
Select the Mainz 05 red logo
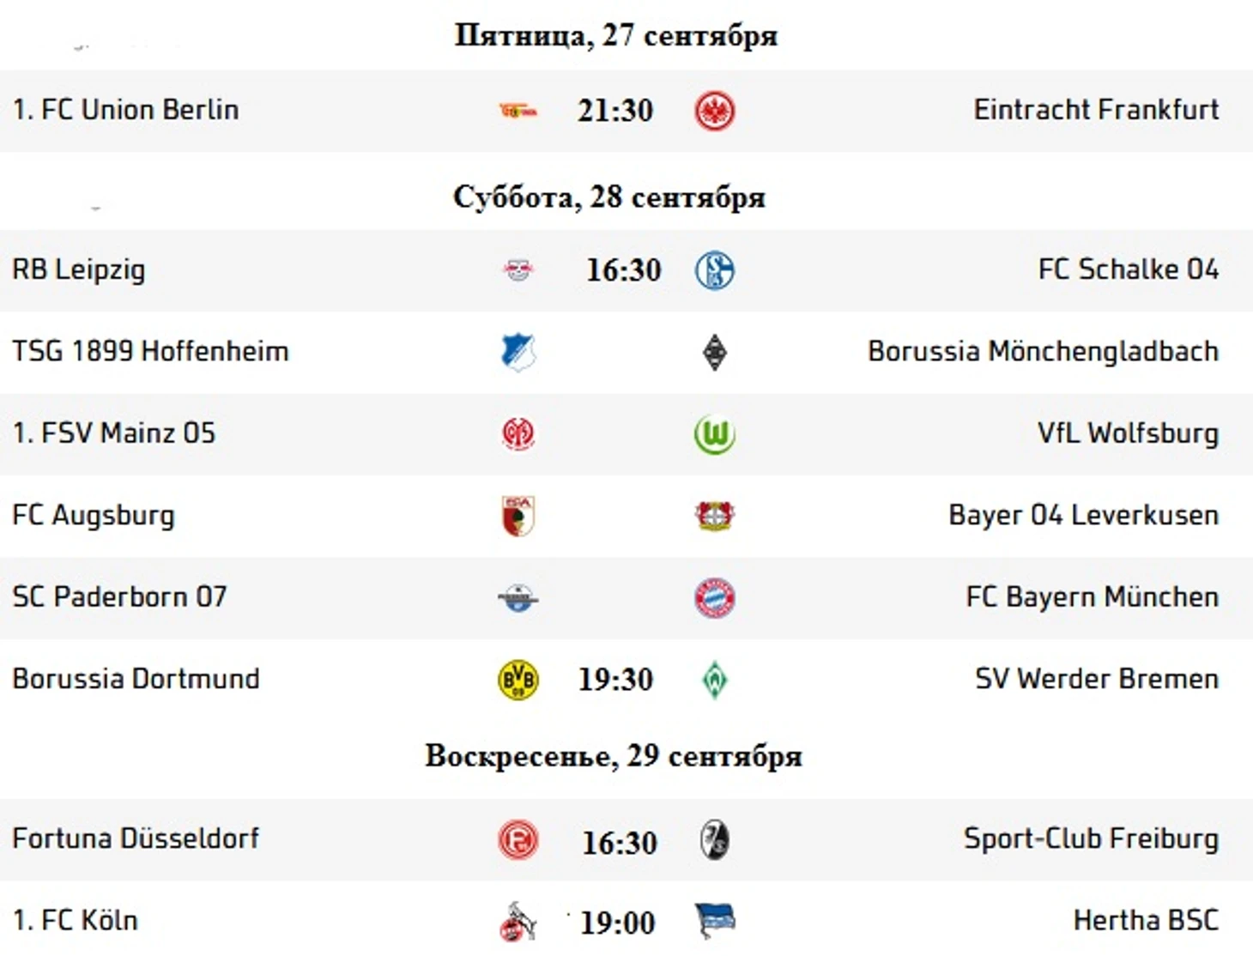click(518, 434)
